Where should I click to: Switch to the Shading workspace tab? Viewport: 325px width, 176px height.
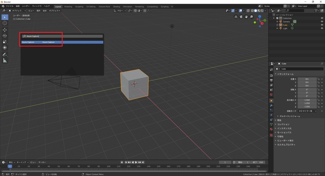[116, 6]
